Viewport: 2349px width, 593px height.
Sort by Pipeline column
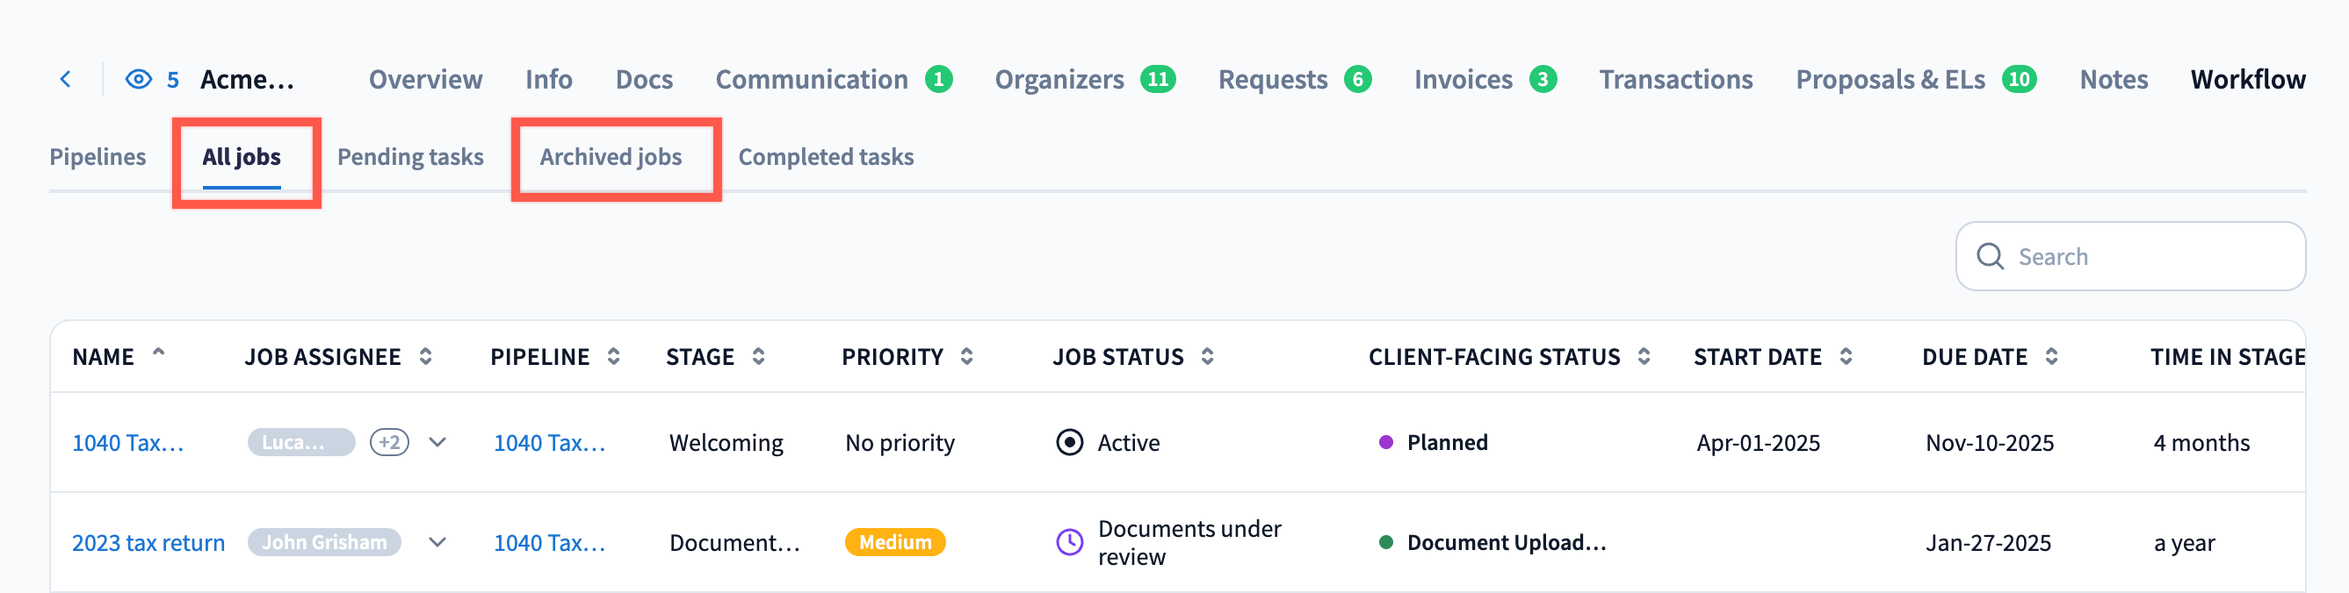[614, 357]
